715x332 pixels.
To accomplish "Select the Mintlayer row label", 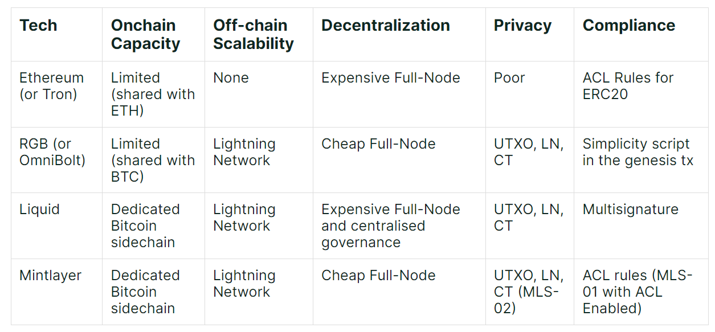I will tap(50, 276).
